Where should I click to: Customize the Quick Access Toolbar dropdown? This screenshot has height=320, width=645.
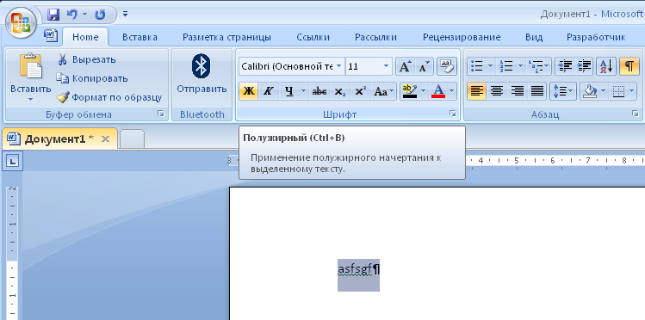[x=125, y=15]
